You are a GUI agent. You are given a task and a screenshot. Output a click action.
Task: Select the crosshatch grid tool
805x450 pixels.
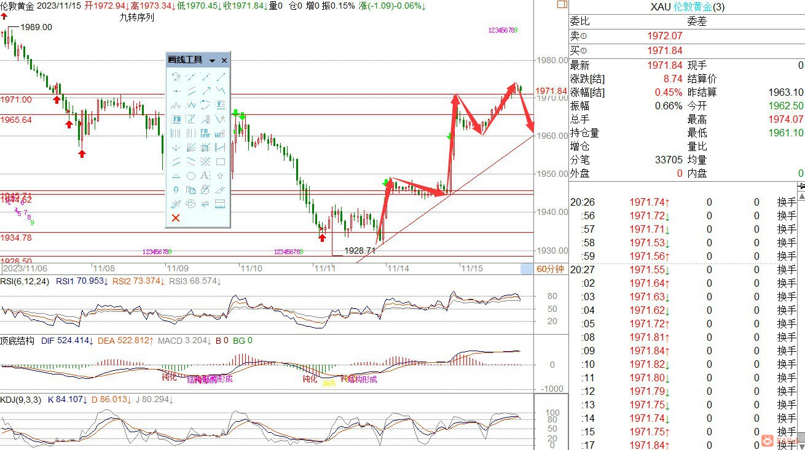206,161
